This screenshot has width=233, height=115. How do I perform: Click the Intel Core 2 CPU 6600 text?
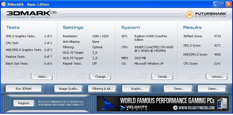[x=154, y=49]
